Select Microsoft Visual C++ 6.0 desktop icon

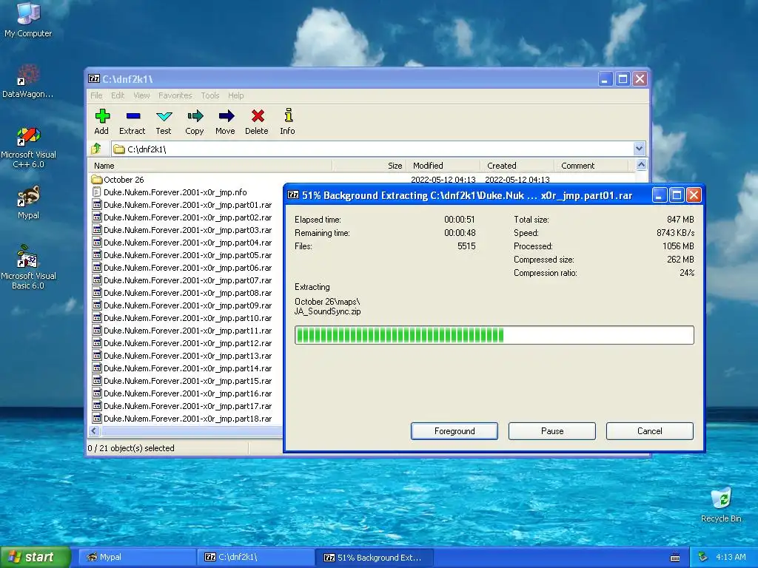click(28, 136)
